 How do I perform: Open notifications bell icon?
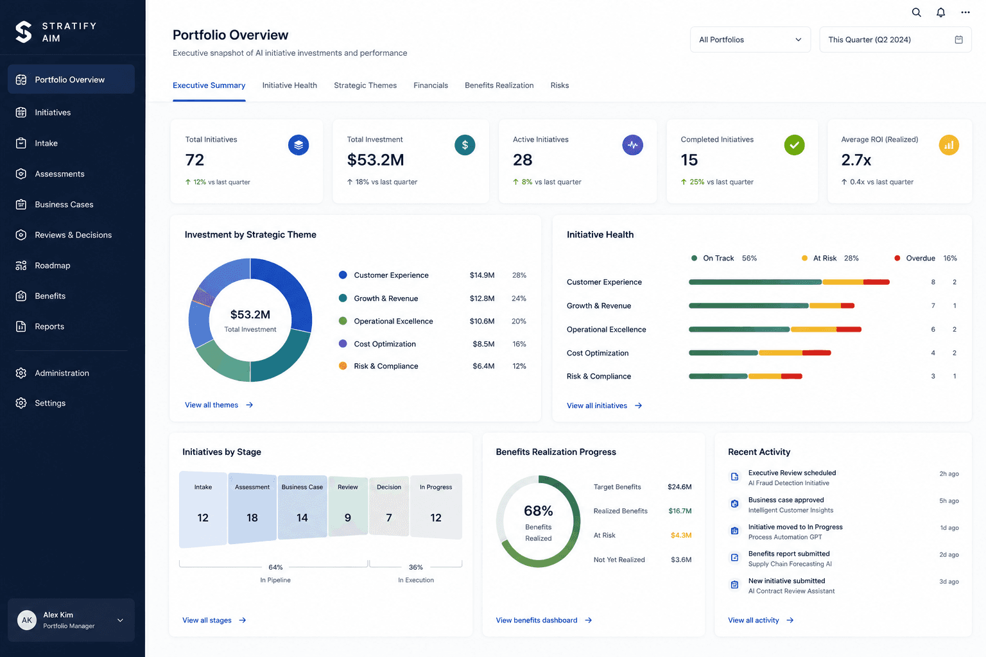pos(940,12)
